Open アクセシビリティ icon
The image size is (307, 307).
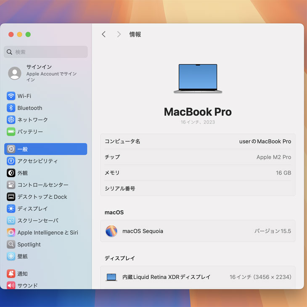(x=11, y=161)
